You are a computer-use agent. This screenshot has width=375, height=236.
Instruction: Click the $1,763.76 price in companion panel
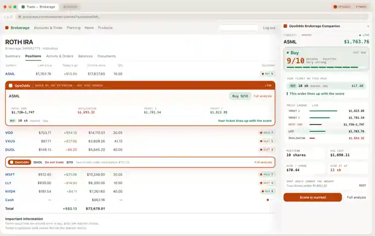pyautogui.click(x=357, y=42)
